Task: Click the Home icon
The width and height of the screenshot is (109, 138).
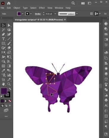Action: coord(9,3)
